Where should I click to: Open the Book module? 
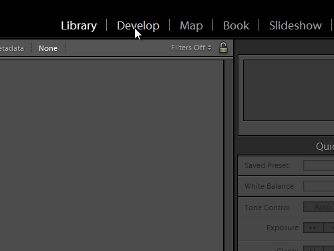coord(236,25)
